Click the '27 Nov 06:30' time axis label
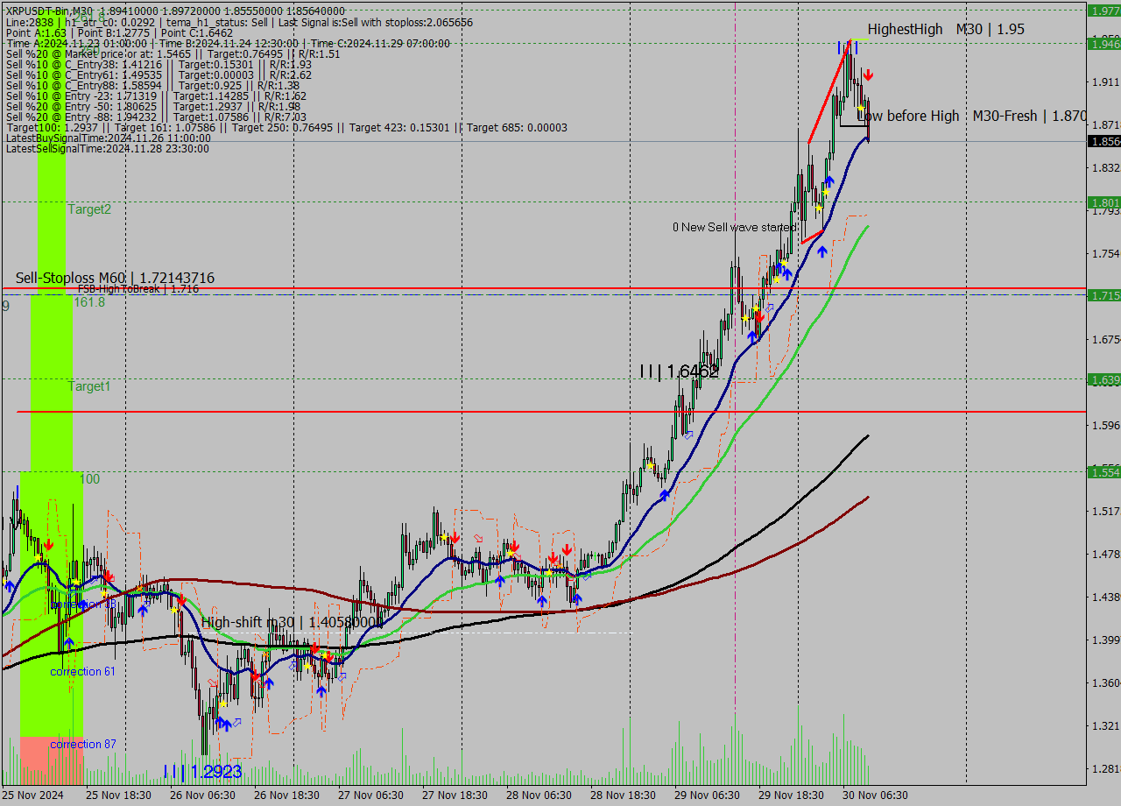This screenshot has height=806, width=1121. [x=371, y=795]
